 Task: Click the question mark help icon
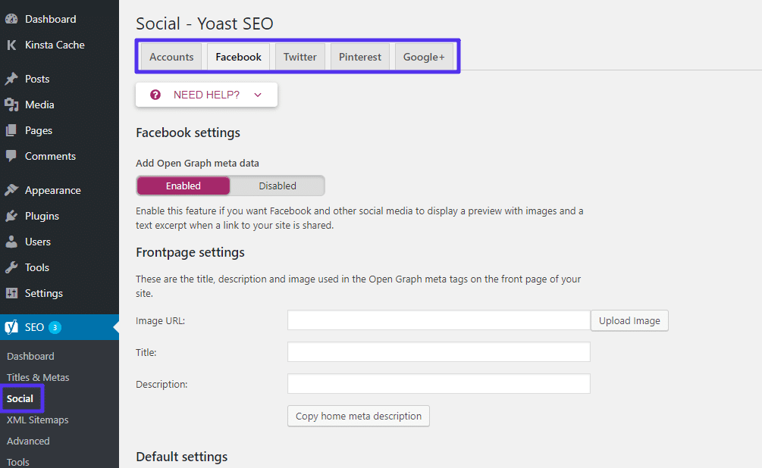click(x=155, y=95)
